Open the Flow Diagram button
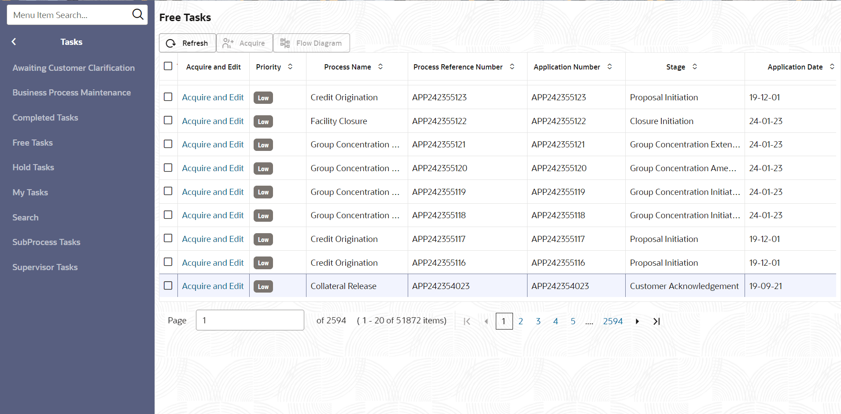This screenshot has width=841, height=414. (311, 43)
